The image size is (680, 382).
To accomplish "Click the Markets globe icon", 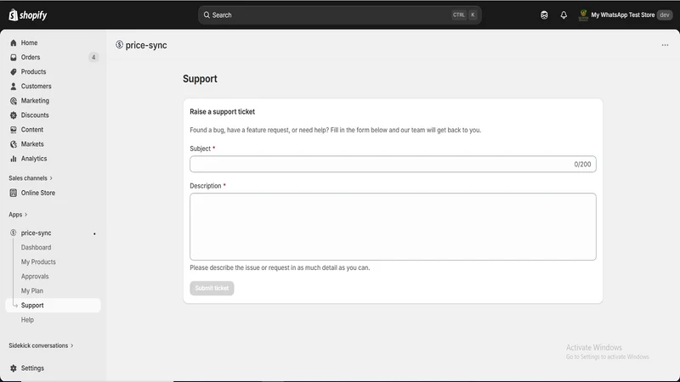I will pos(14,144).
